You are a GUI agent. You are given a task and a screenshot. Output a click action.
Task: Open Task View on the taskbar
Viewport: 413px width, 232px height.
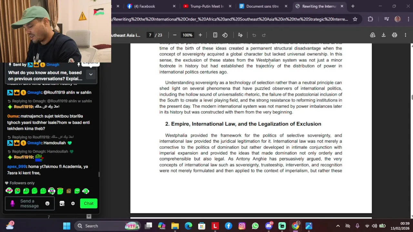pyautogui.click(x=148, y=226)
